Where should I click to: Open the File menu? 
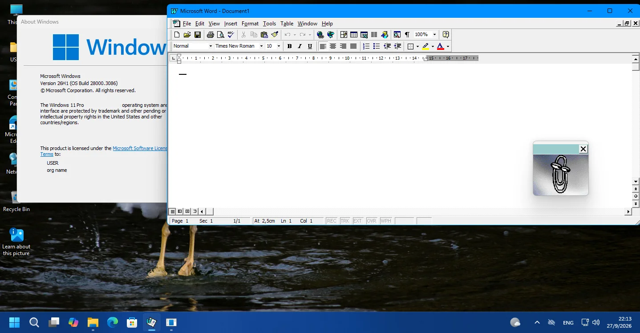tap(187, 24)
